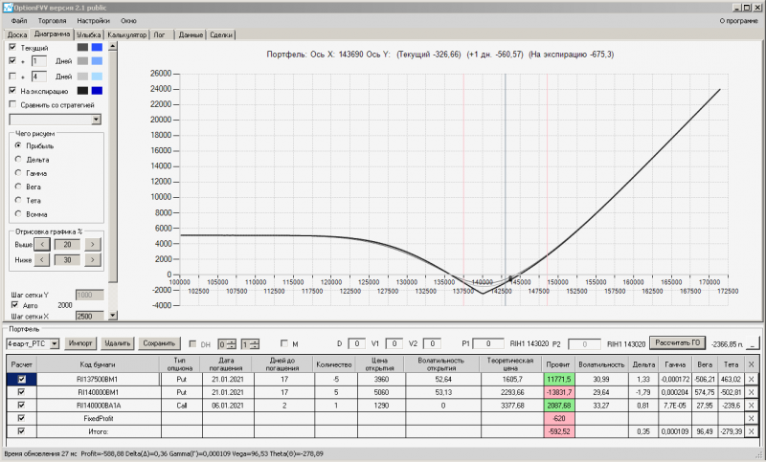Click the D input field
The height and width of the screenshot is (462, 766).
(x=356, y=344)
